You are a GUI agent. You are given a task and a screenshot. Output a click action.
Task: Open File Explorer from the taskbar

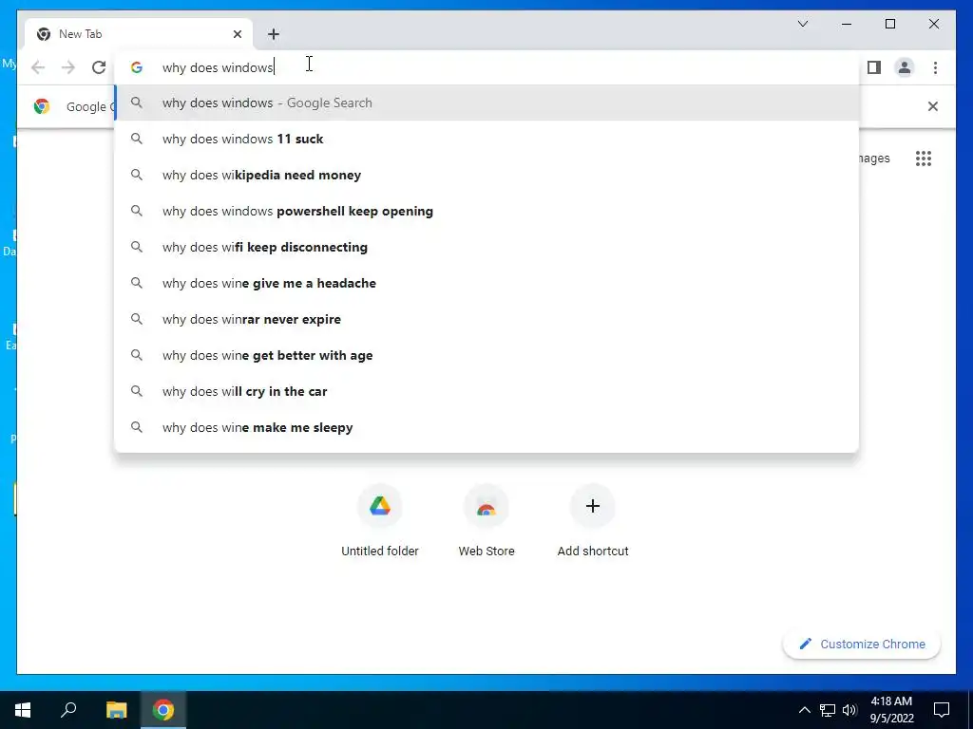tap(116, 710)
